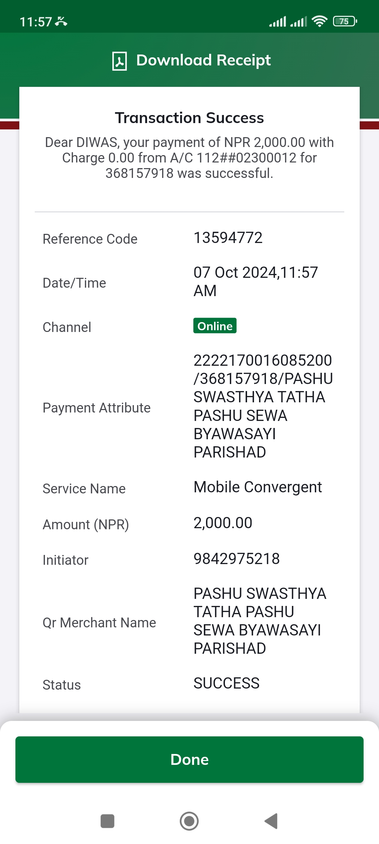Viewport: 379px width, 844px height.
Task: Tap the recent apps square button
Action: coord(107,821)
